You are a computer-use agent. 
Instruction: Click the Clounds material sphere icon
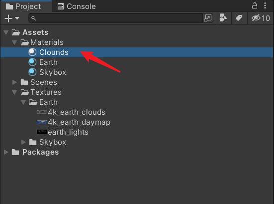(x=32, y=52)
